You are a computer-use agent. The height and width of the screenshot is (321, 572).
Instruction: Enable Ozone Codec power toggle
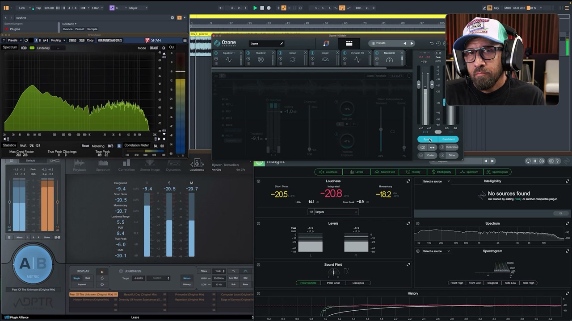coord(421,155)
